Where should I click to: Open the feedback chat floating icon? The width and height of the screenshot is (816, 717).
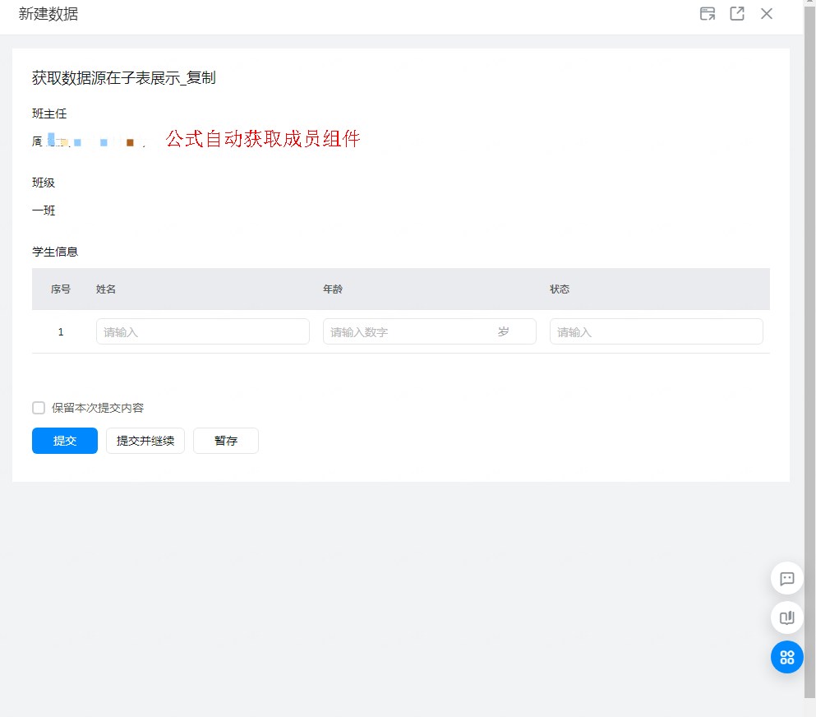point(787,579)
